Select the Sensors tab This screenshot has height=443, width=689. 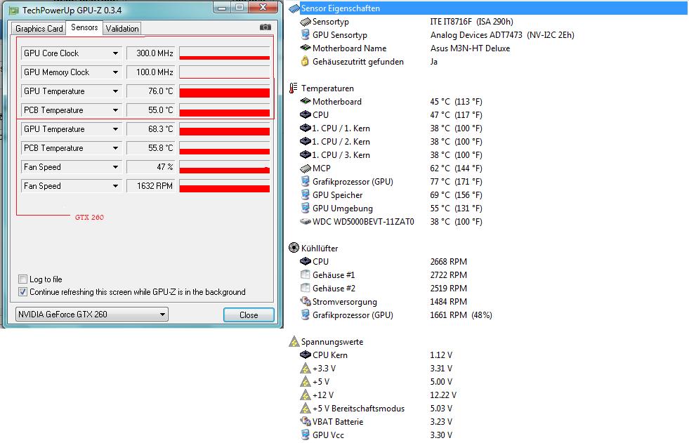(x=84, y=27)
